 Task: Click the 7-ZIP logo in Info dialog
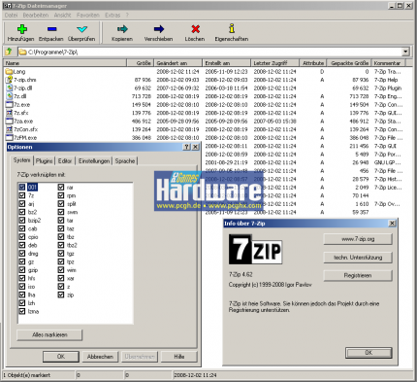pyautogui.click(x=255, y=250)
